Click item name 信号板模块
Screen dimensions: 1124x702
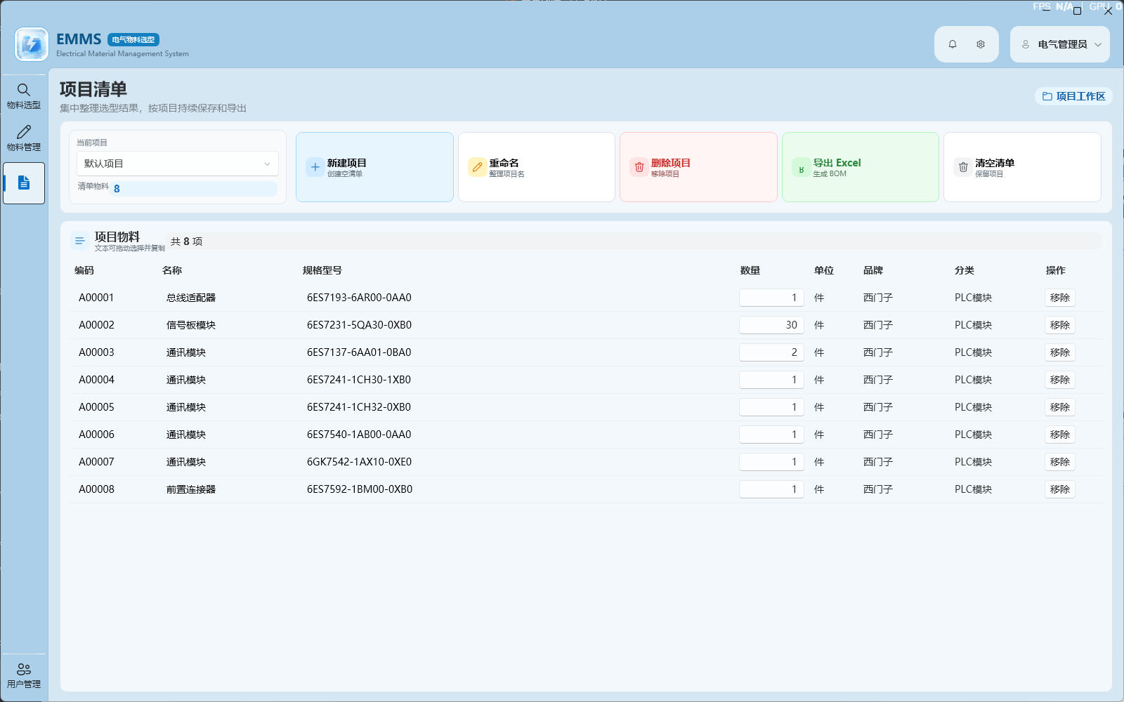(x=191, y=325)
